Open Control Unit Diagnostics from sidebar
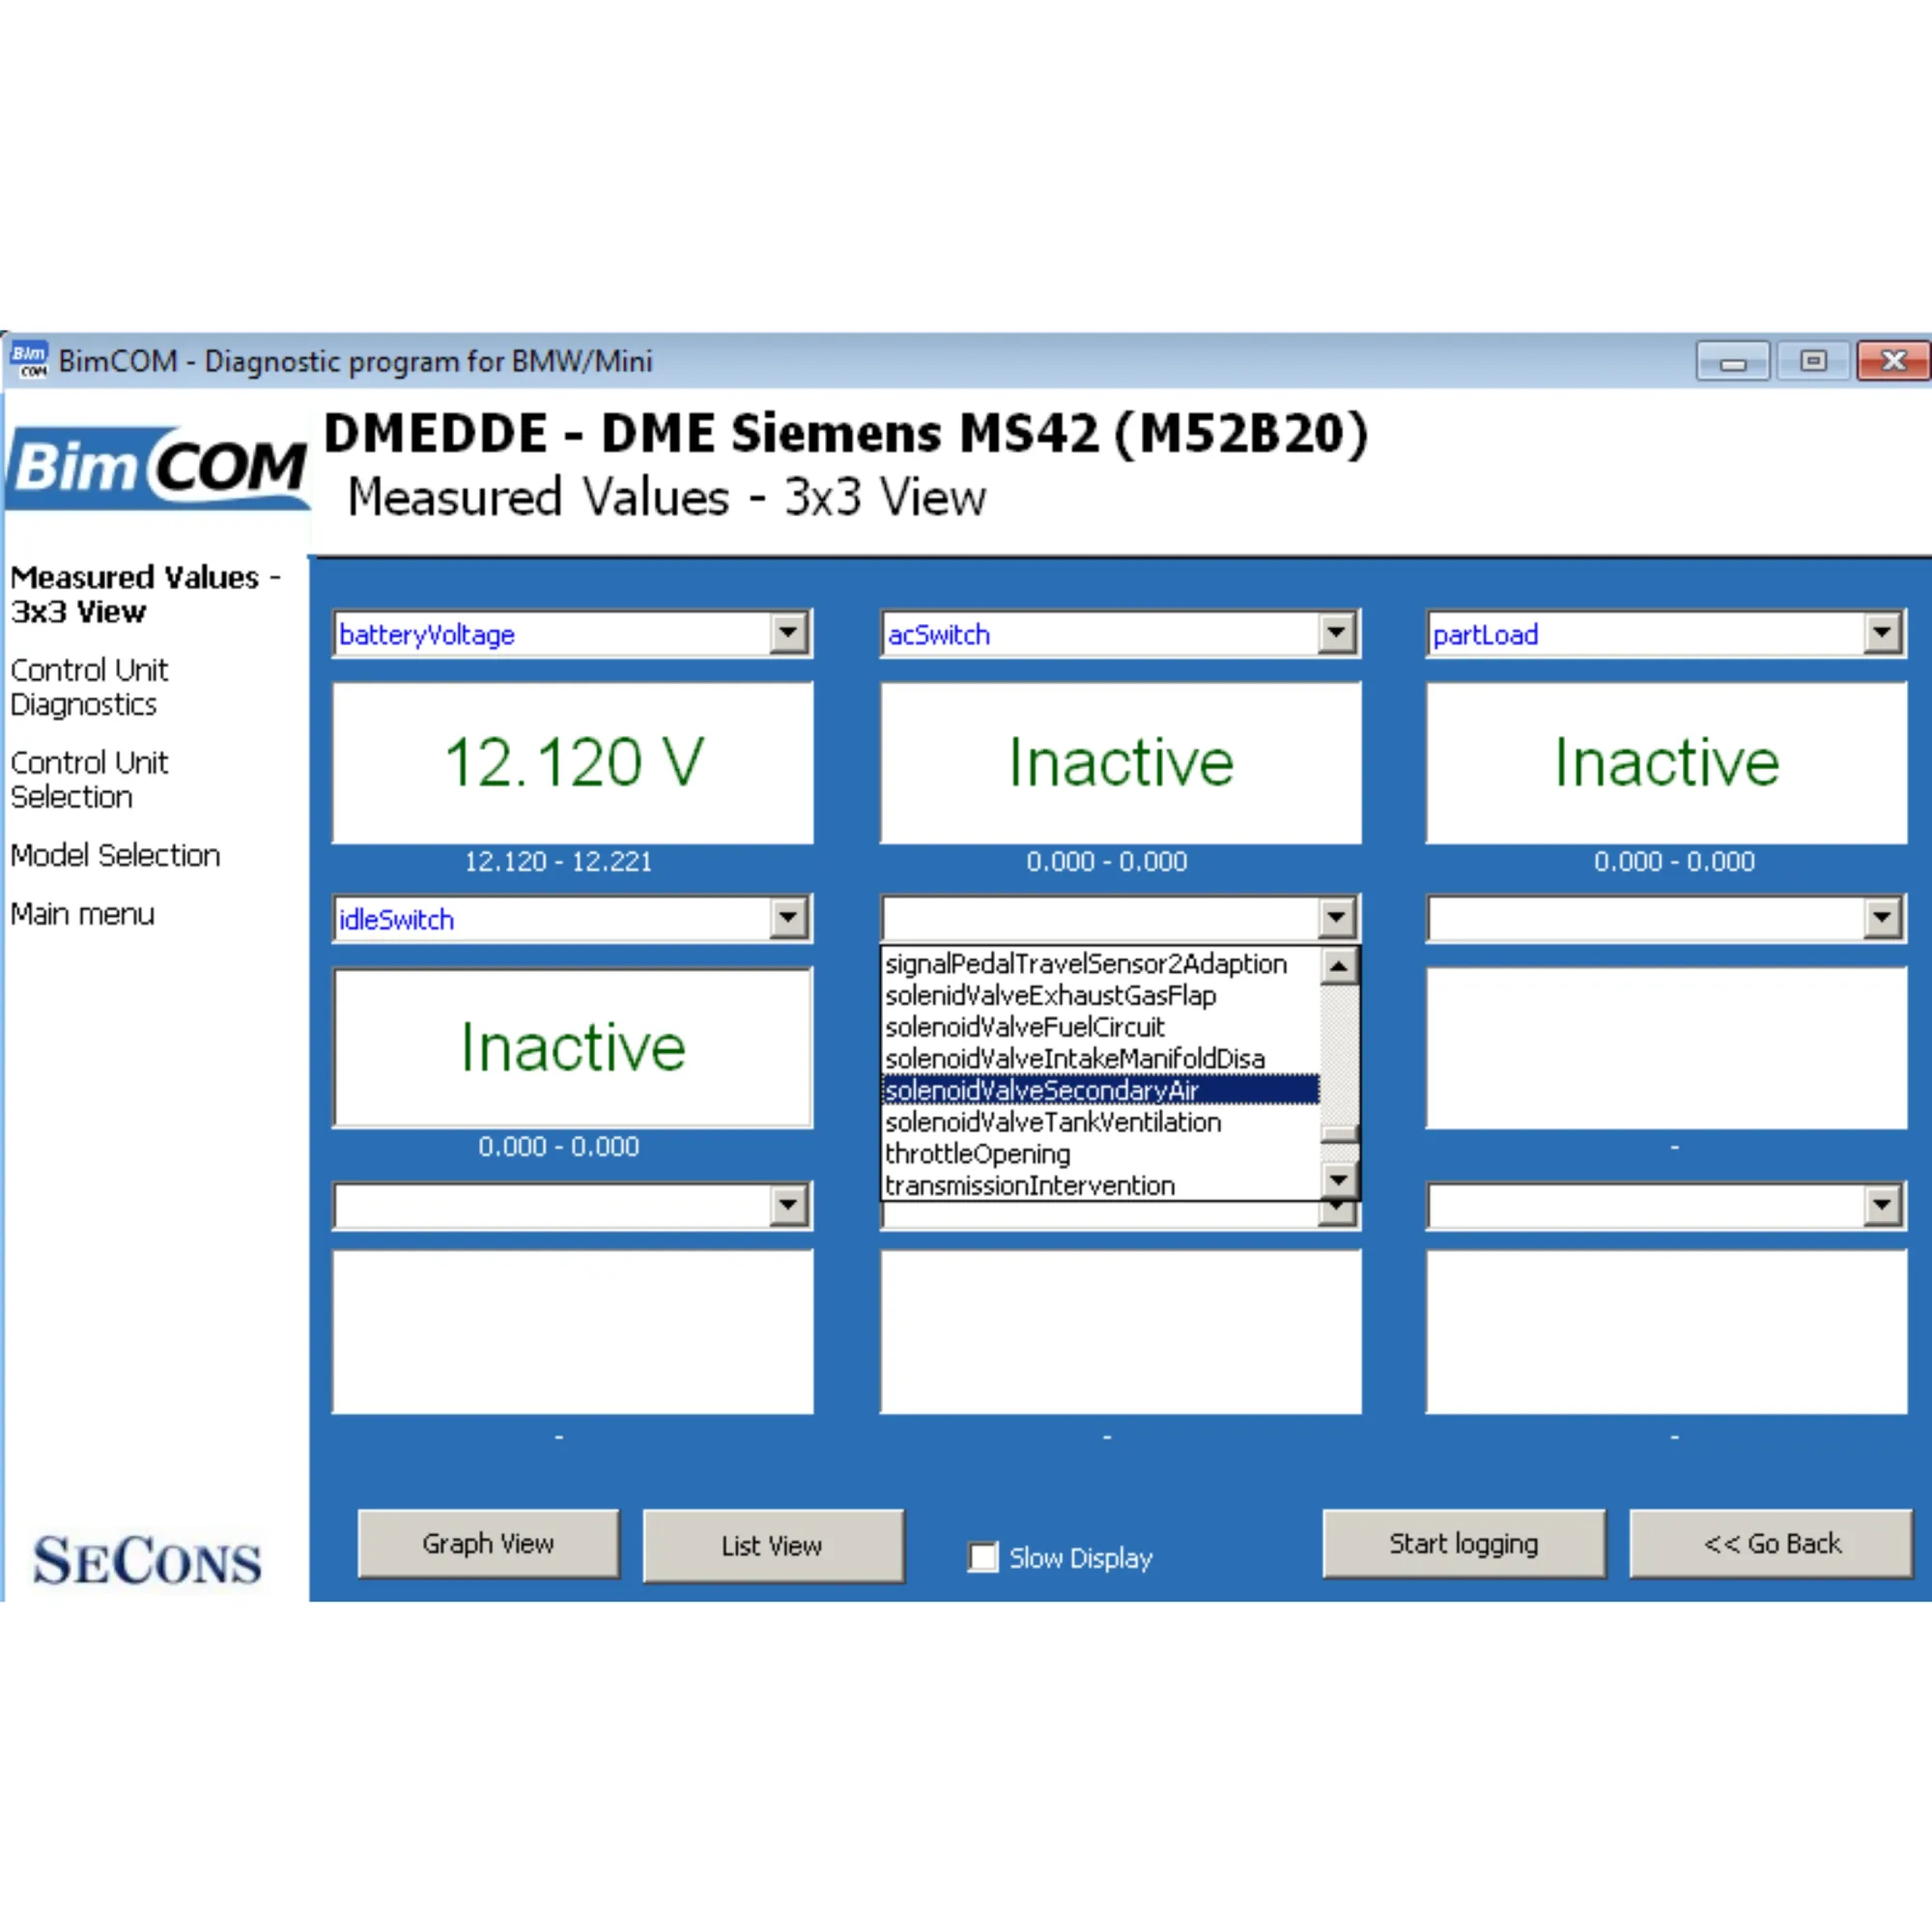Image resolution: width=1932 pixels, height=1932 pixels. point(90,687)
